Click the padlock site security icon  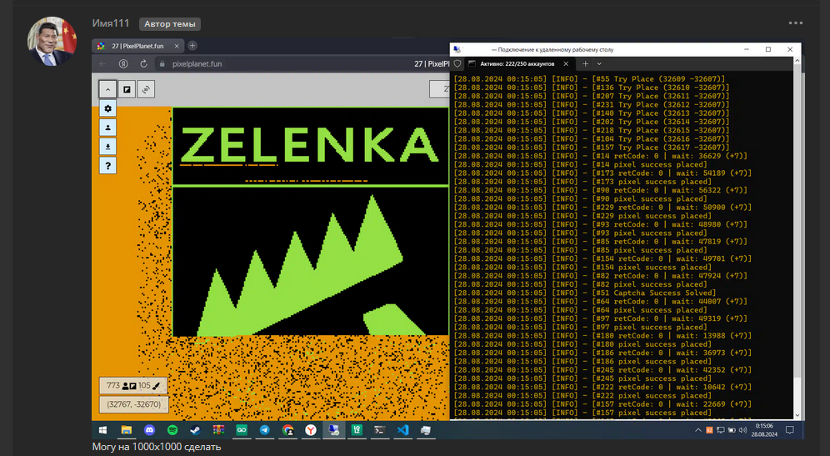(x=162, y=63)
